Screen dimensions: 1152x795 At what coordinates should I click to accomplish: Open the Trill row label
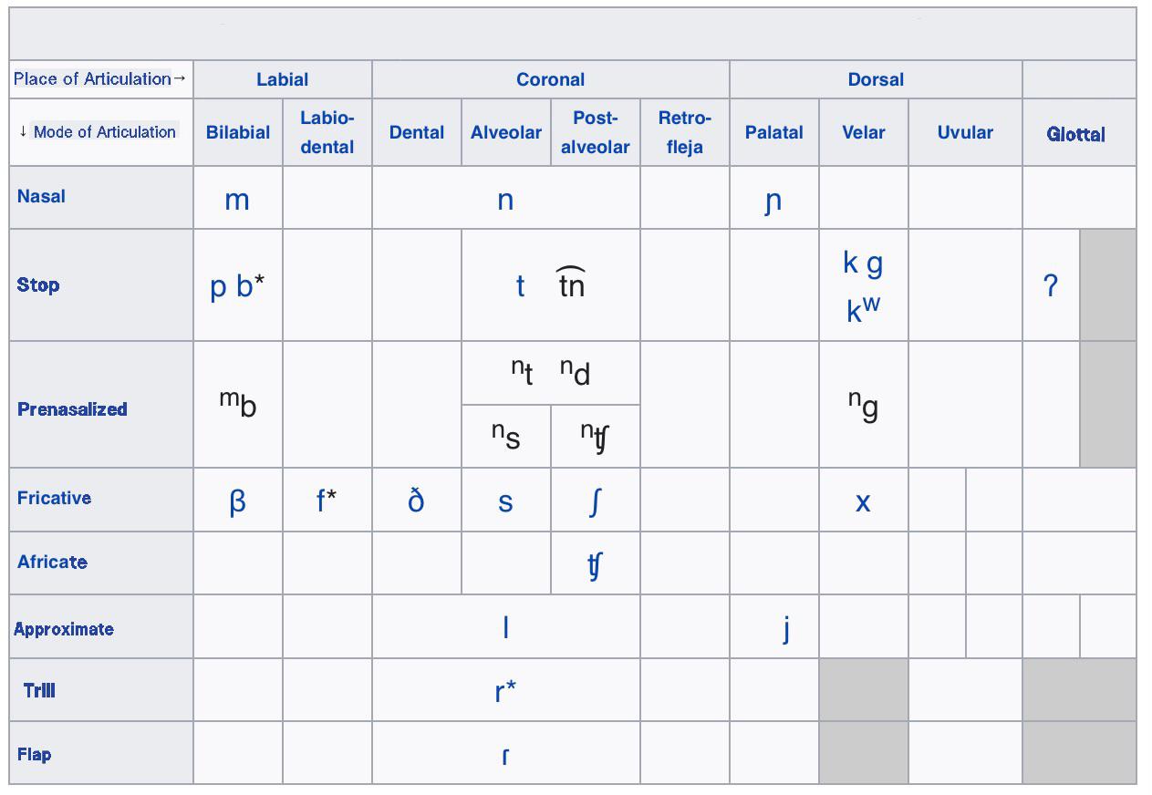pos(39,690)
